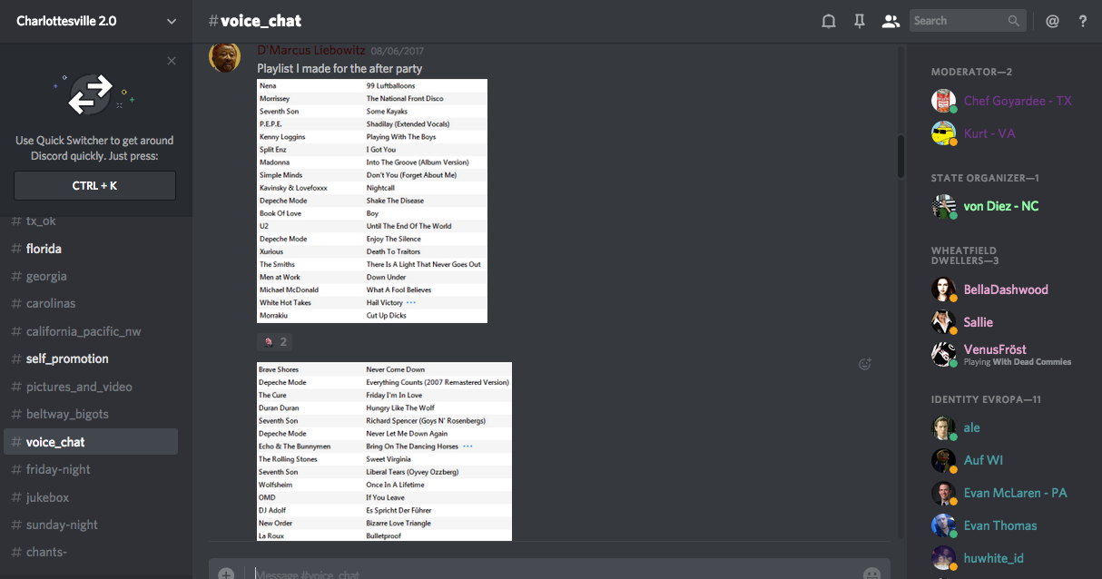The image size is (1102, 579).
Task: Open the self_promotion channel
Action: point(67,358)
